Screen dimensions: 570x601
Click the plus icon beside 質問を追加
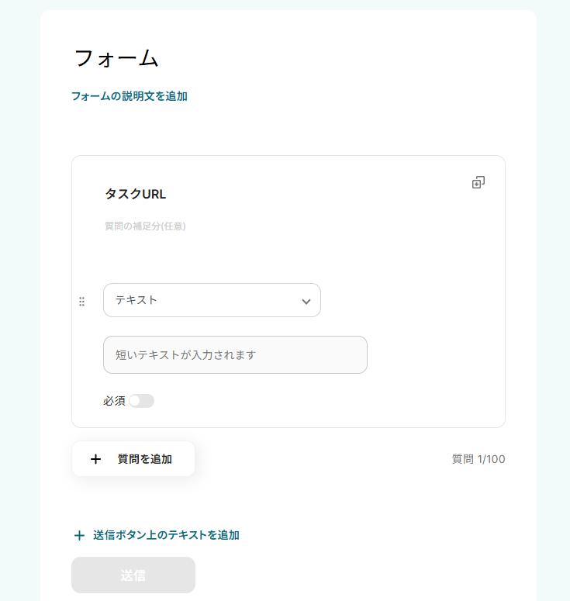pyautogui.click(x=95, y=459)
